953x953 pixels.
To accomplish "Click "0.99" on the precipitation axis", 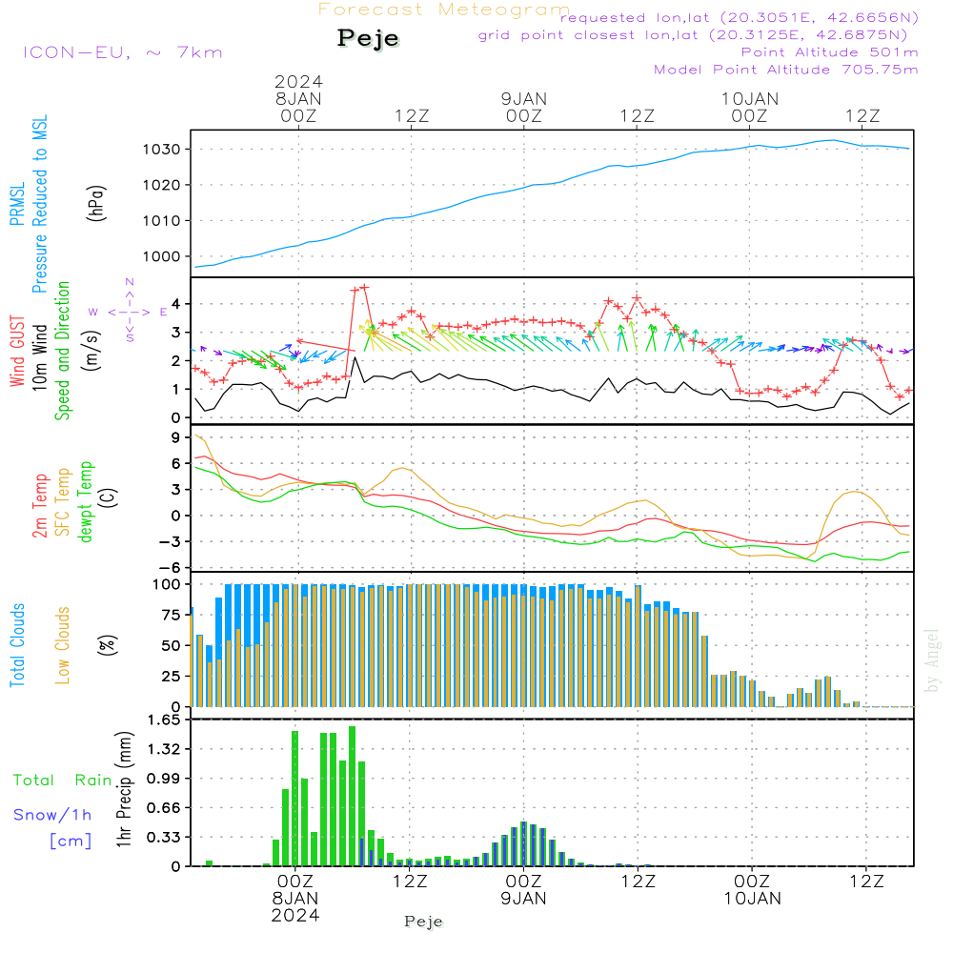I will [x=164, y=779].
